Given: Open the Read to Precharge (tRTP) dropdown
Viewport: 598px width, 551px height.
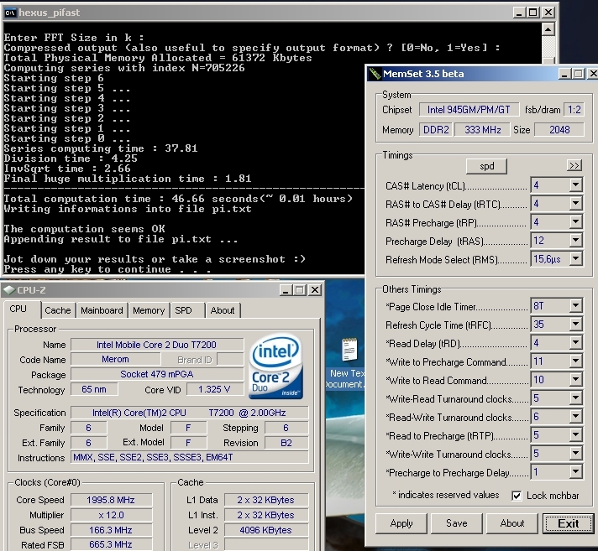Looking at the screenshot, I should [575, 435].
